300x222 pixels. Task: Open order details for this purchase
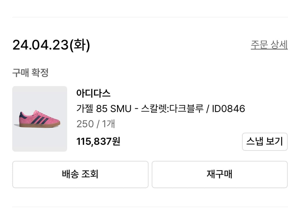click(x=269, y=45)
